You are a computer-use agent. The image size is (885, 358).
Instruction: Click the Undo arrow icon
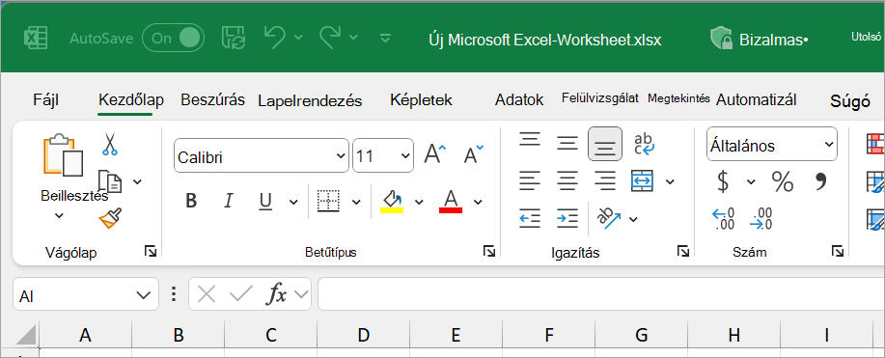point(275,37)
